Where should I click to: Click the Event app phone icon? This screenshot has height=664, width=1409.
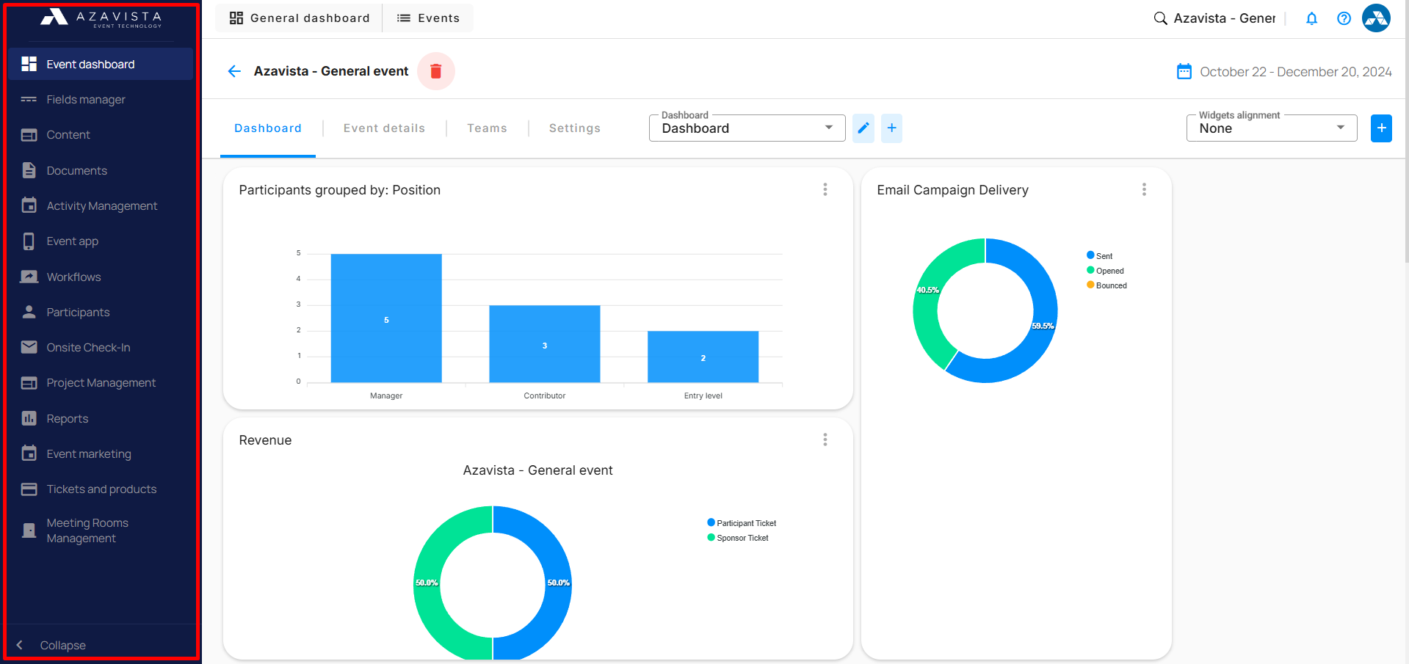[x=29, y=241]
